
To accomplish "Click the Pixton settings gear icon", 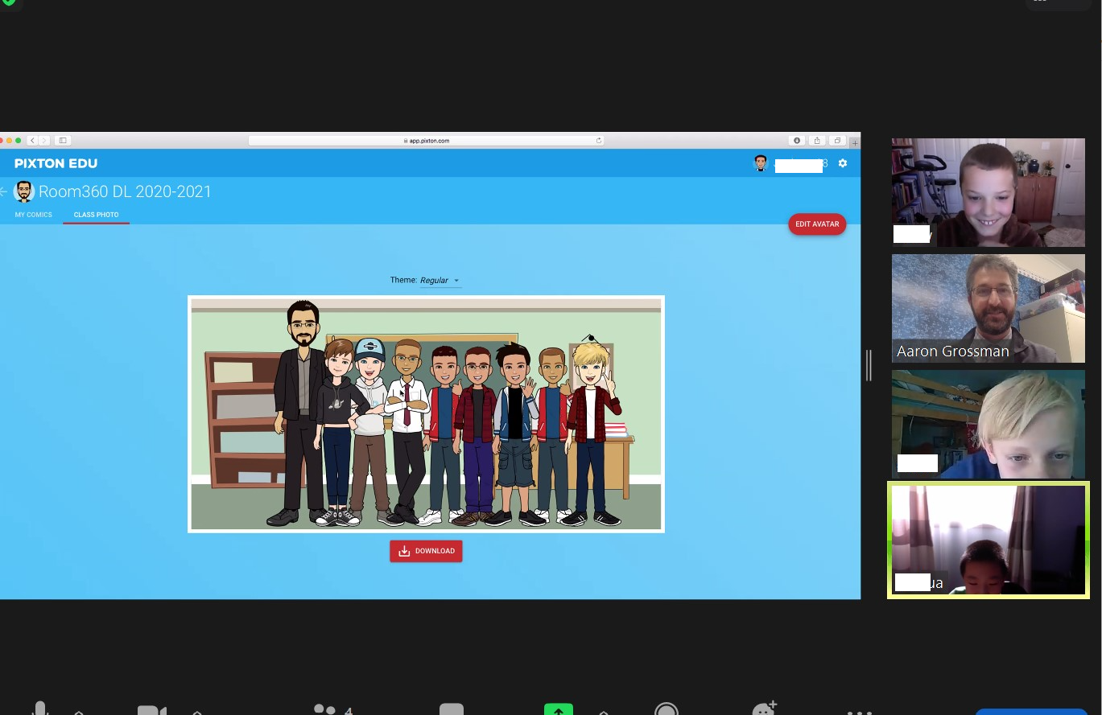I will pos(843,163).
